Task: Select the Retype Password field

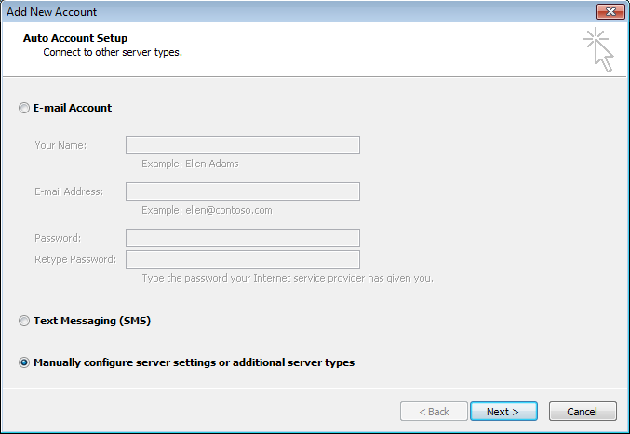Action: (242, 259)
